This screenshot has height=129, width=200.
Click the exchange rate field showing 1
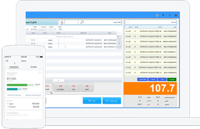50,29
